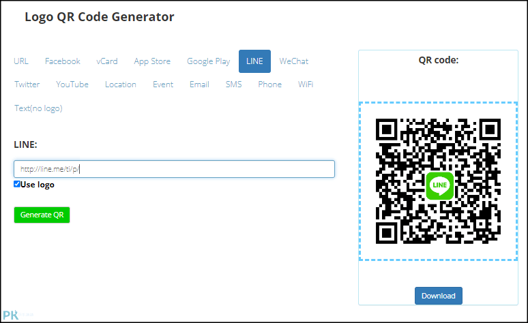Switch to the URL tab
The width and height of the screenshot is (528, 323).
coord(21,61)
